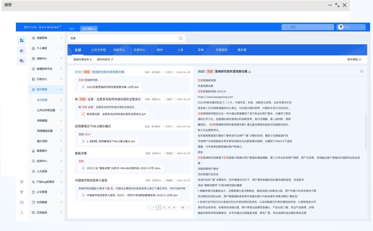Go to page 3 of search results

coord(164,207)
